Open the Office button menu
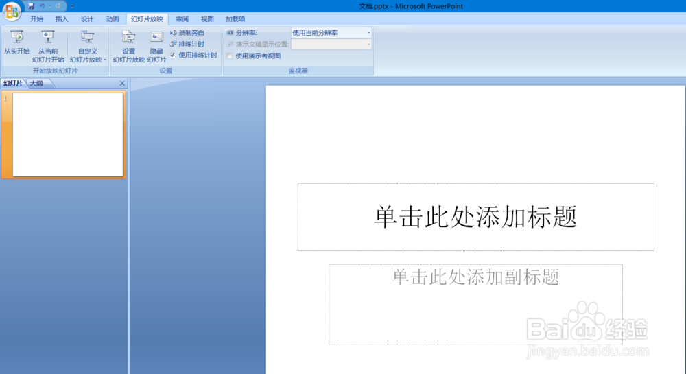The width and height of the screenshot is (686, 374). (12, 11)
